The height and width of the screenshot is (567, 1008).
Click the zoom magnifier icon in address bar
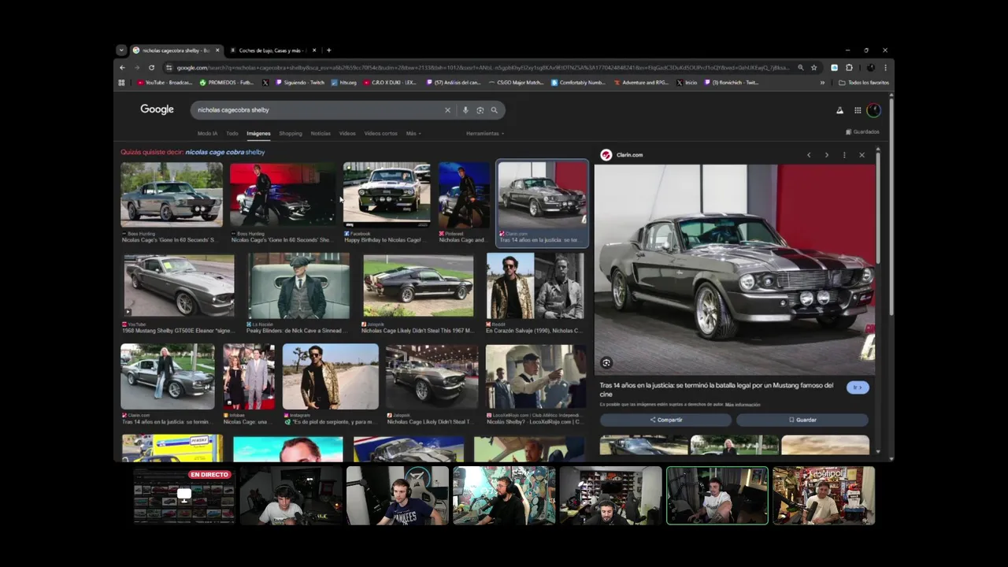[801, 68]
